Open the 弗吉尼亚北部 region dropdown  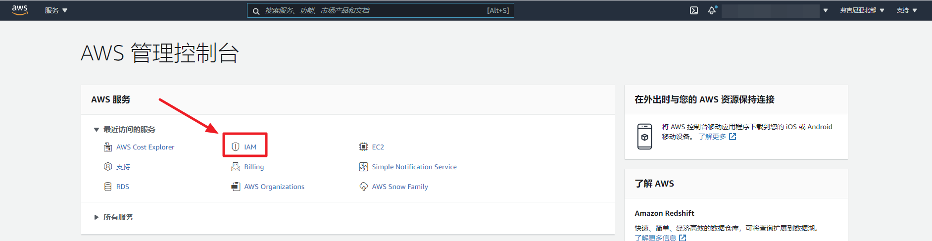[862, 10]
